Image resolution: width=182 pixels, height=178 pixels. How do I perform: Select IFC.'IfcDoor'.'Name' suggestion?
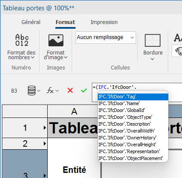[x=133, y=103]
